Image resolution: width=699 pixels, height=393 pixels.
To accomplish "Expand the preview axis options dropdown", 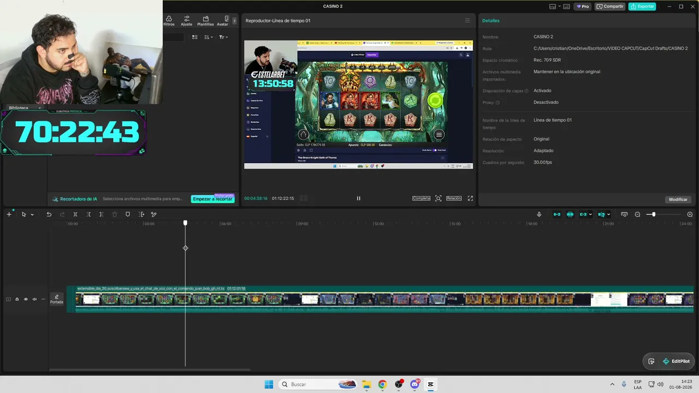I will (608, 215).
